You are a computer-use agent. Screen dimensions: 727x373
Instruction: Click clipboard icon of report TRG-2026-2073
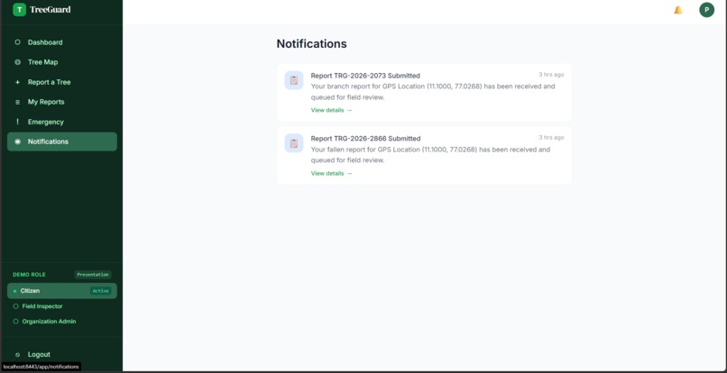tap(294, 80)
